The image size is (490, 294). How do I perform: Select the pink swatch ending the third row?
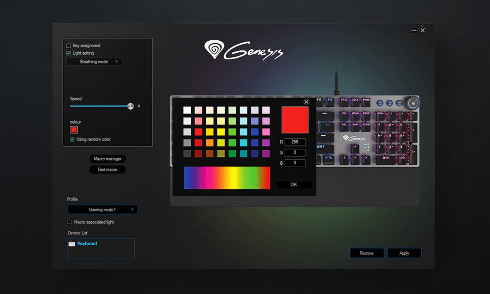pyautogui.click(x=266, y=132)
